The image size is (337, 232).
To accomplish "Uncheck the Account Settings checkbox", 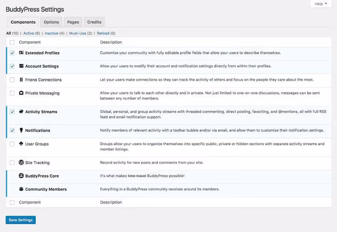I will click(x=12, y=66).
